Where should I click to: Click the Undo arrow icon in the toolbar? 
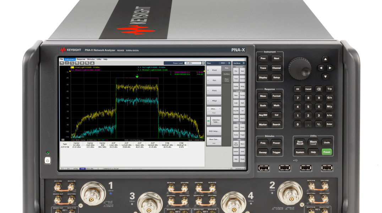(62, 63)
